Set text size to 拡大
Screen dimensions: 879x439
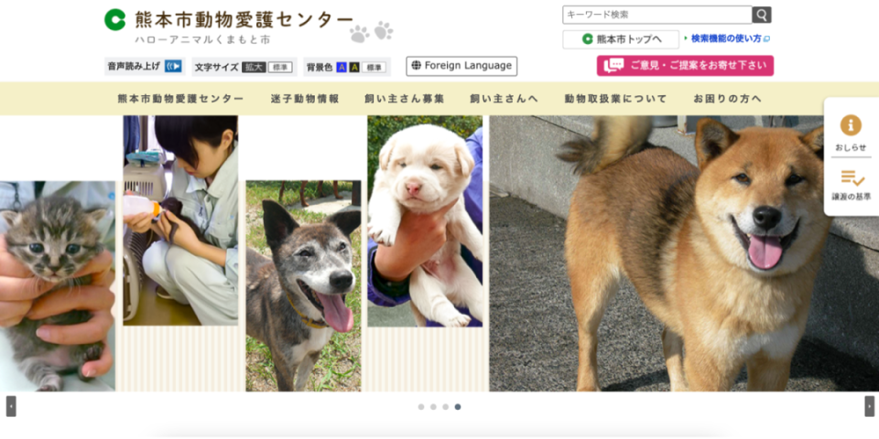coord(254,67)
